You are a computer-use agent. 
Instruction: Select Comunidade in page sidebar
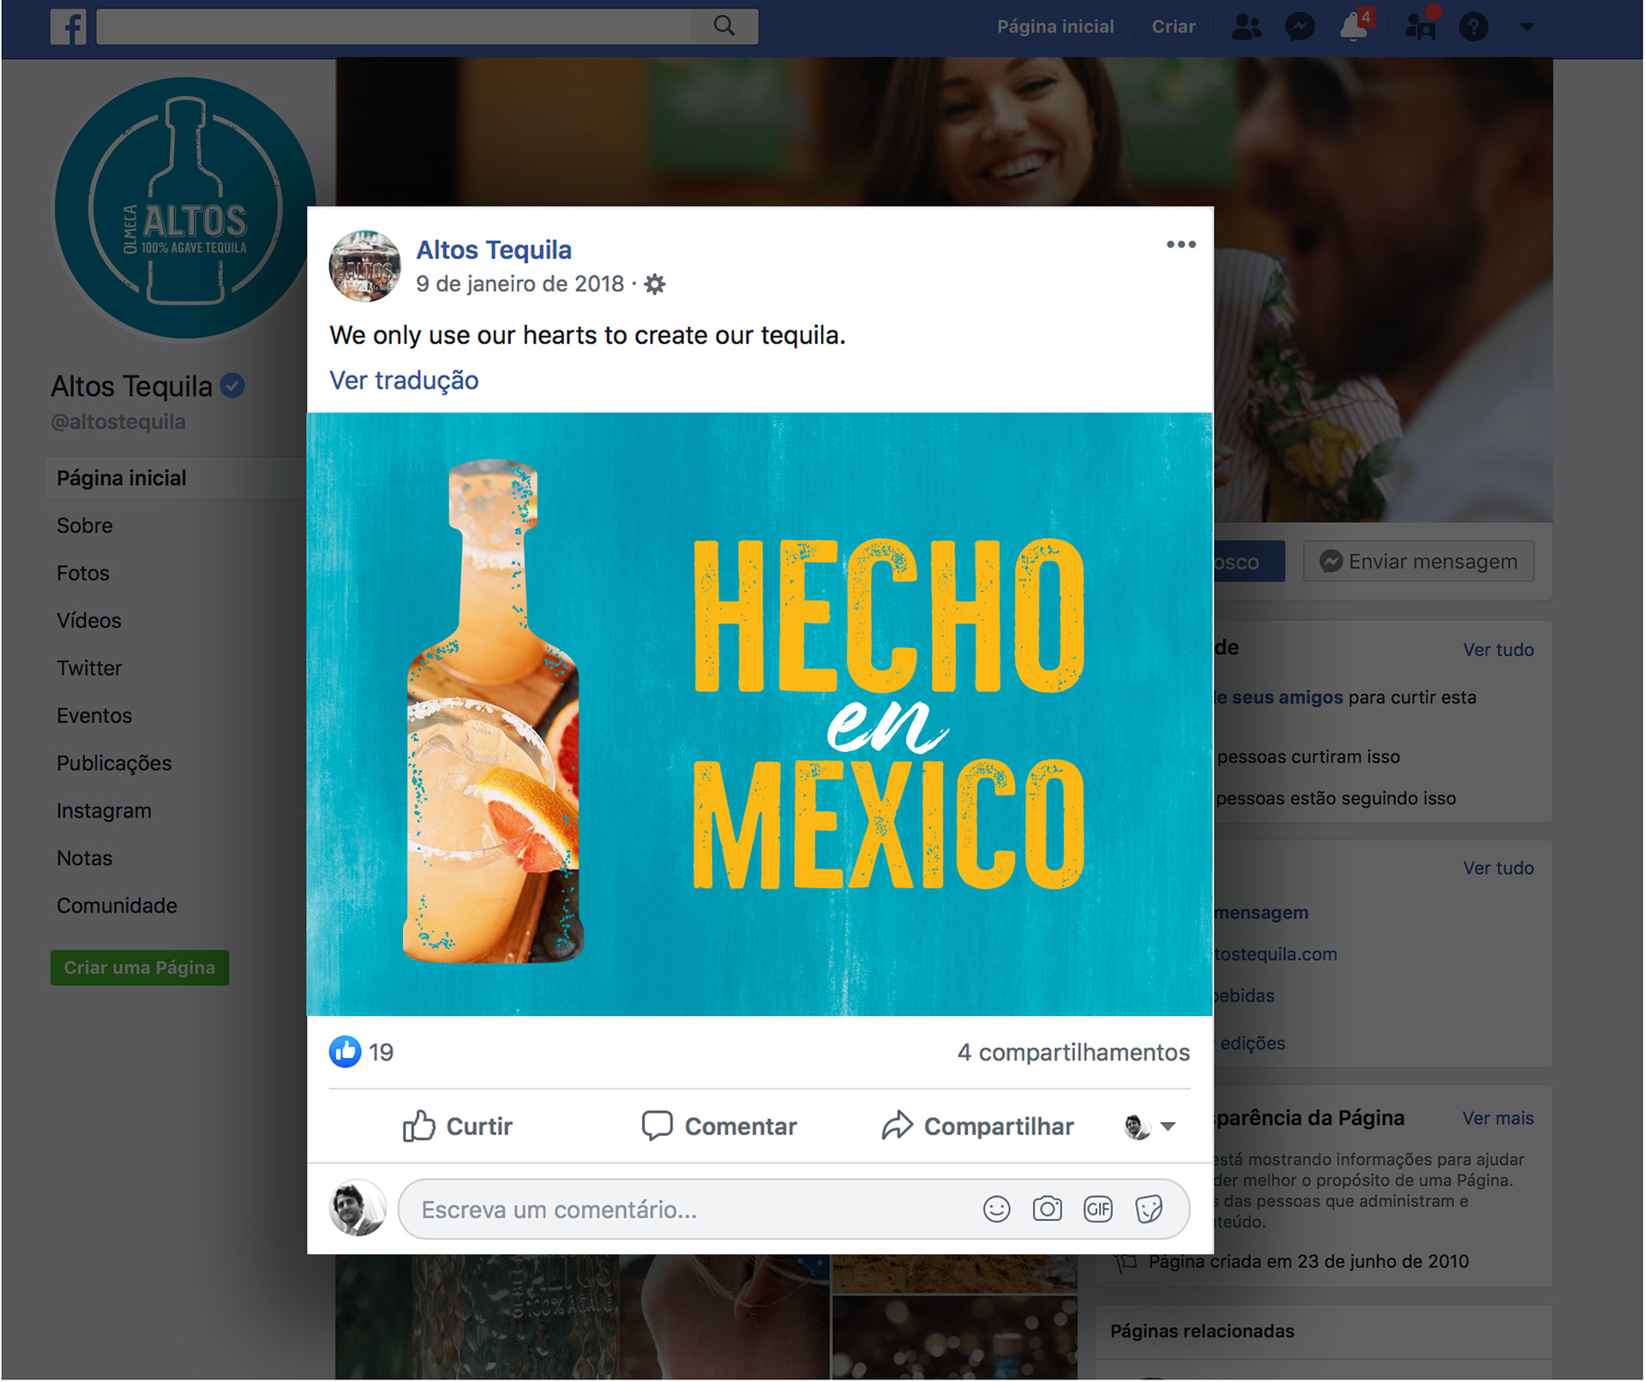[x=117, y=906]
